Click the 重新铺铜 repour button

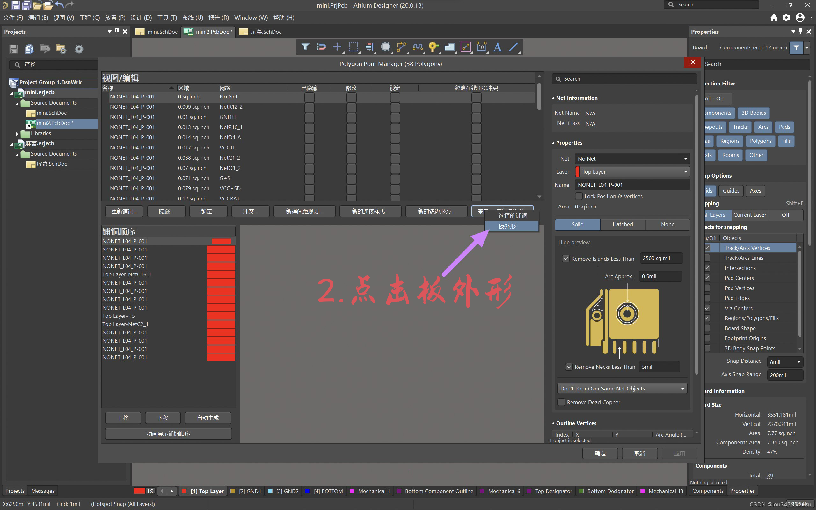pyautogui.click(x=124, y=211)
